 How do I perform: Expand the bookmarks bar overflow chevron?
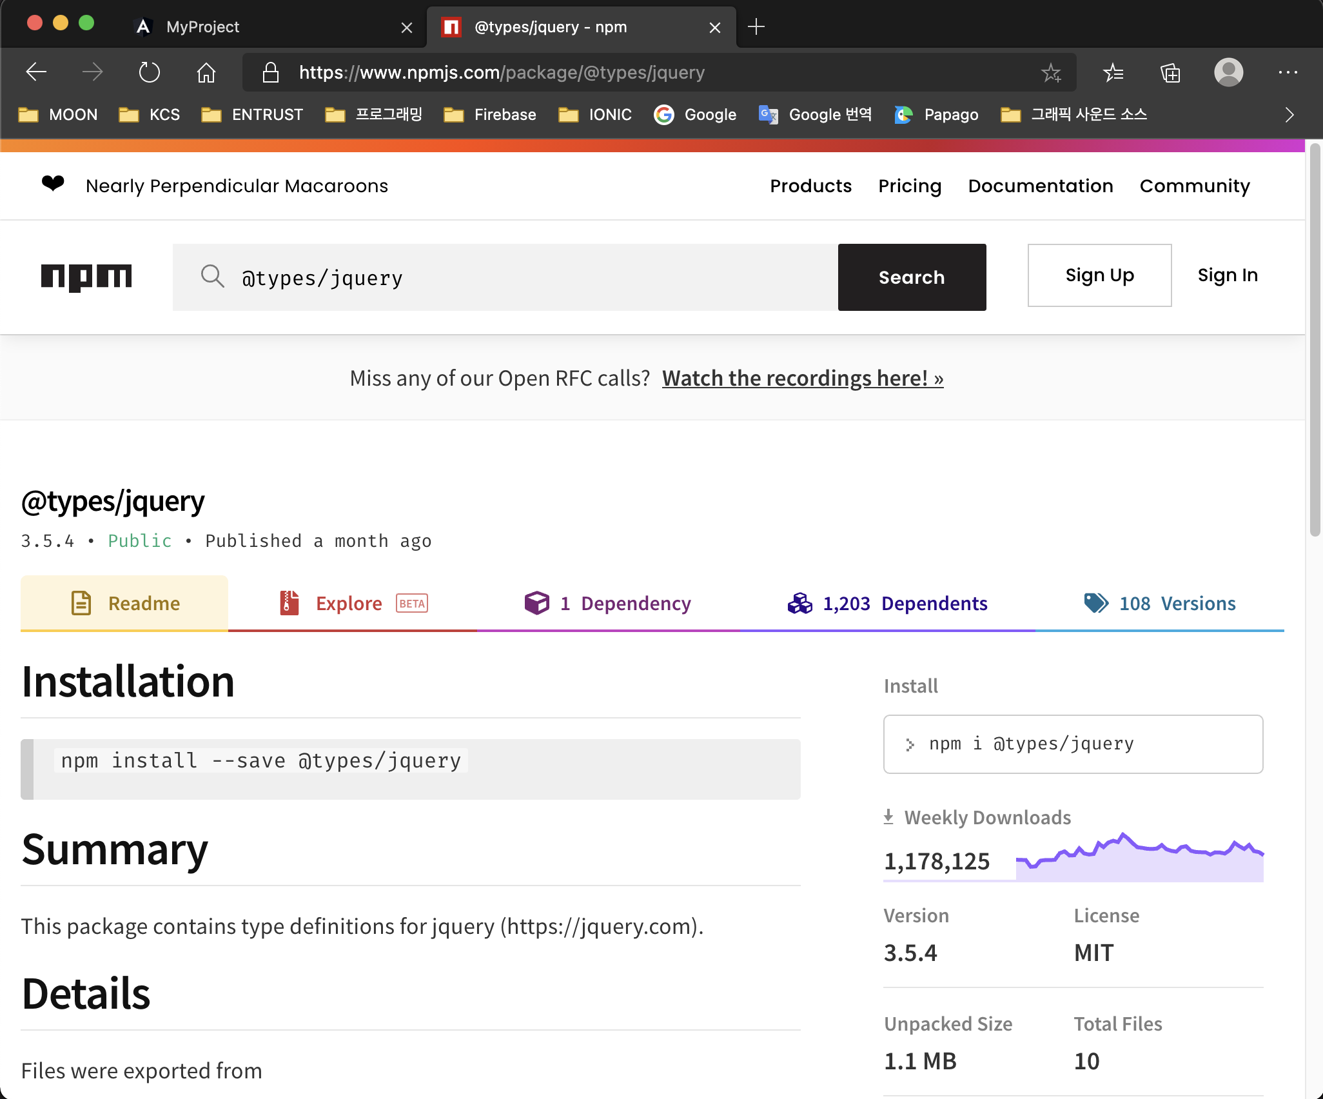click(x=1289, y=115)
